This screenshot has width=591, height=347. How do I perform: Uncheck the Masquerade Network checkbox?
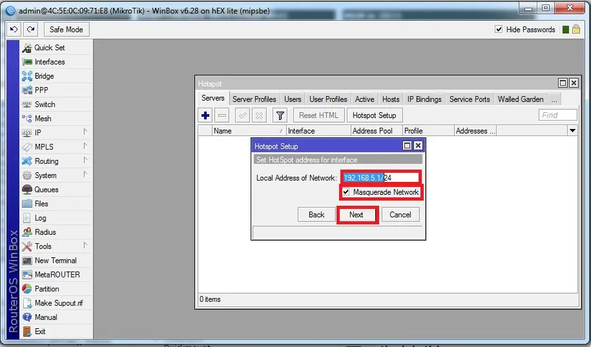click(x=346, y=192)
